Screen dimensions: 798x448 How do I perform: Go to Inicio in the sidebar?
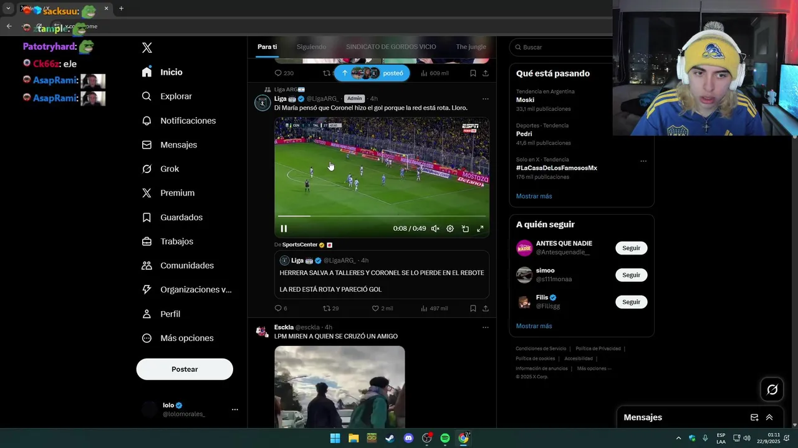tap(162, 72)
